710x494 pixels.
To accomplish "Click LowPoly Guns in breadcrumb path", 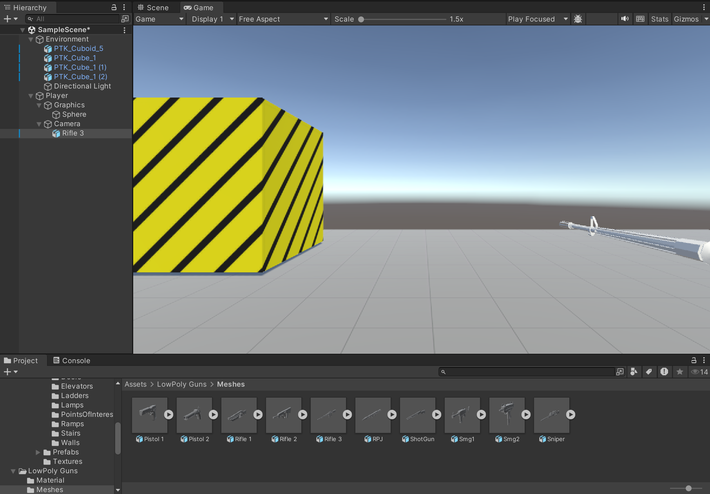I will 181,384.
